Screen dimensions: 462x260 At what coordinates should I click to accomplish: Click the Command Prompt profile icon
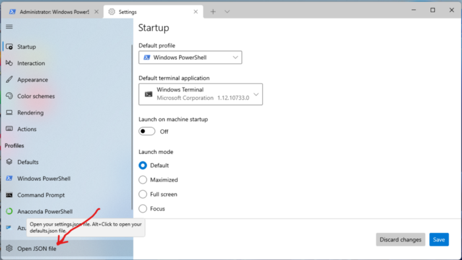(9, 195)
